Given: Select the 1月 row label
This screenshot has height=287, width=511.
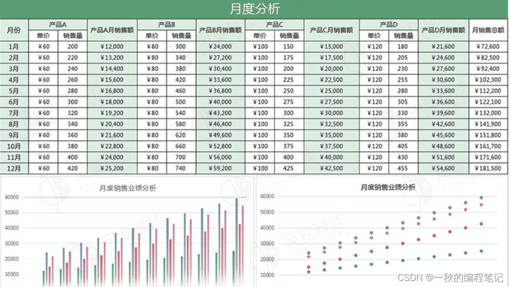Looking at the screenshot, I should [x=14, y=46].
